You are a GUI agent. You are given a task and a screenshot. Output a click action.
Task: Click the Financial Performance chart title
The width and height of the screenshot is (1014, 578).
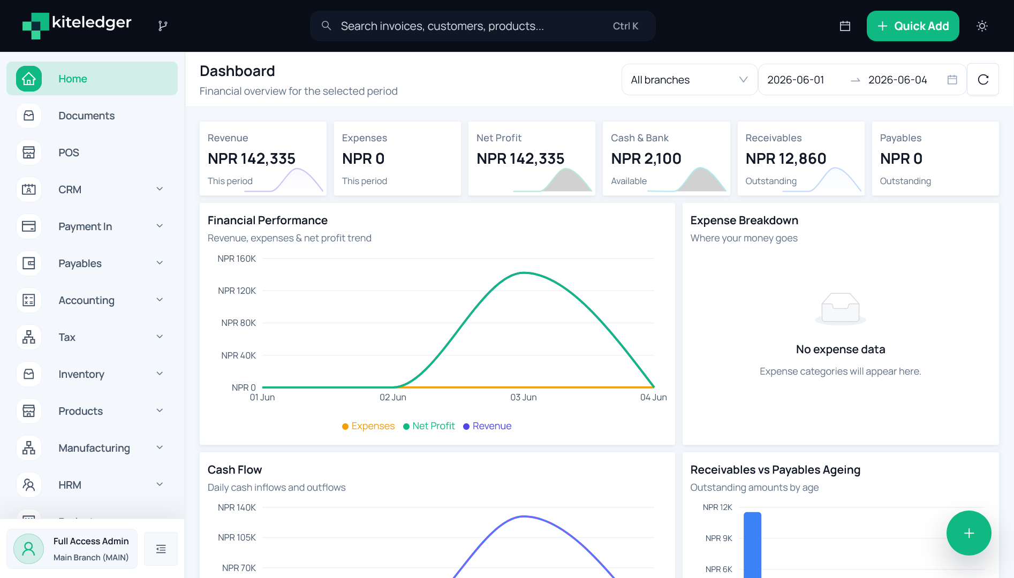click(x=268, y=220)
